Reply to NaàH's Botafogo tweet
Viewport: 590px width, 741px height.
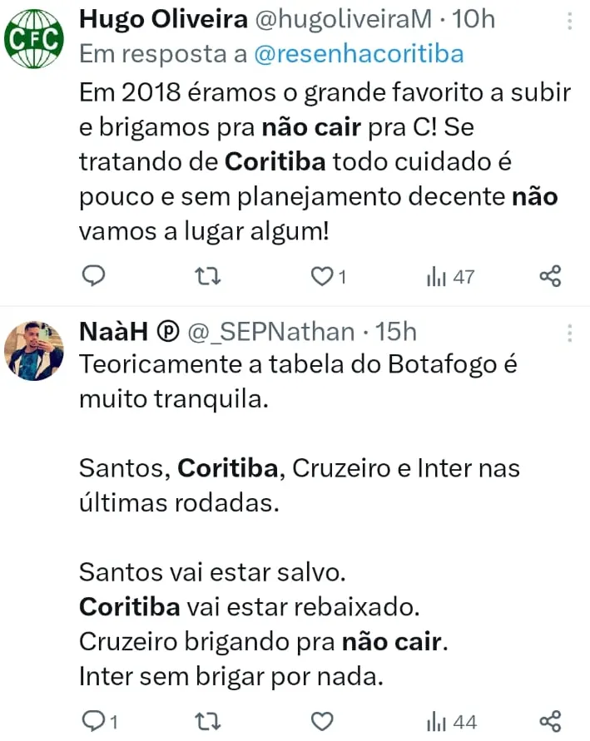[x=94, y=720]
